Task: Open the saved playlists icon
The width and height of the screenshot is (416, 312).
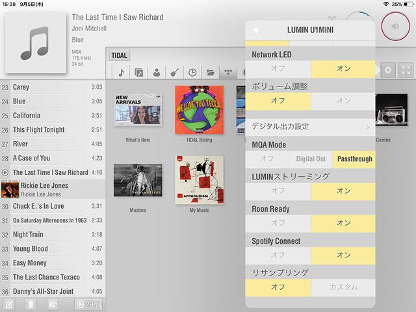Action: (x=53, y=304)
